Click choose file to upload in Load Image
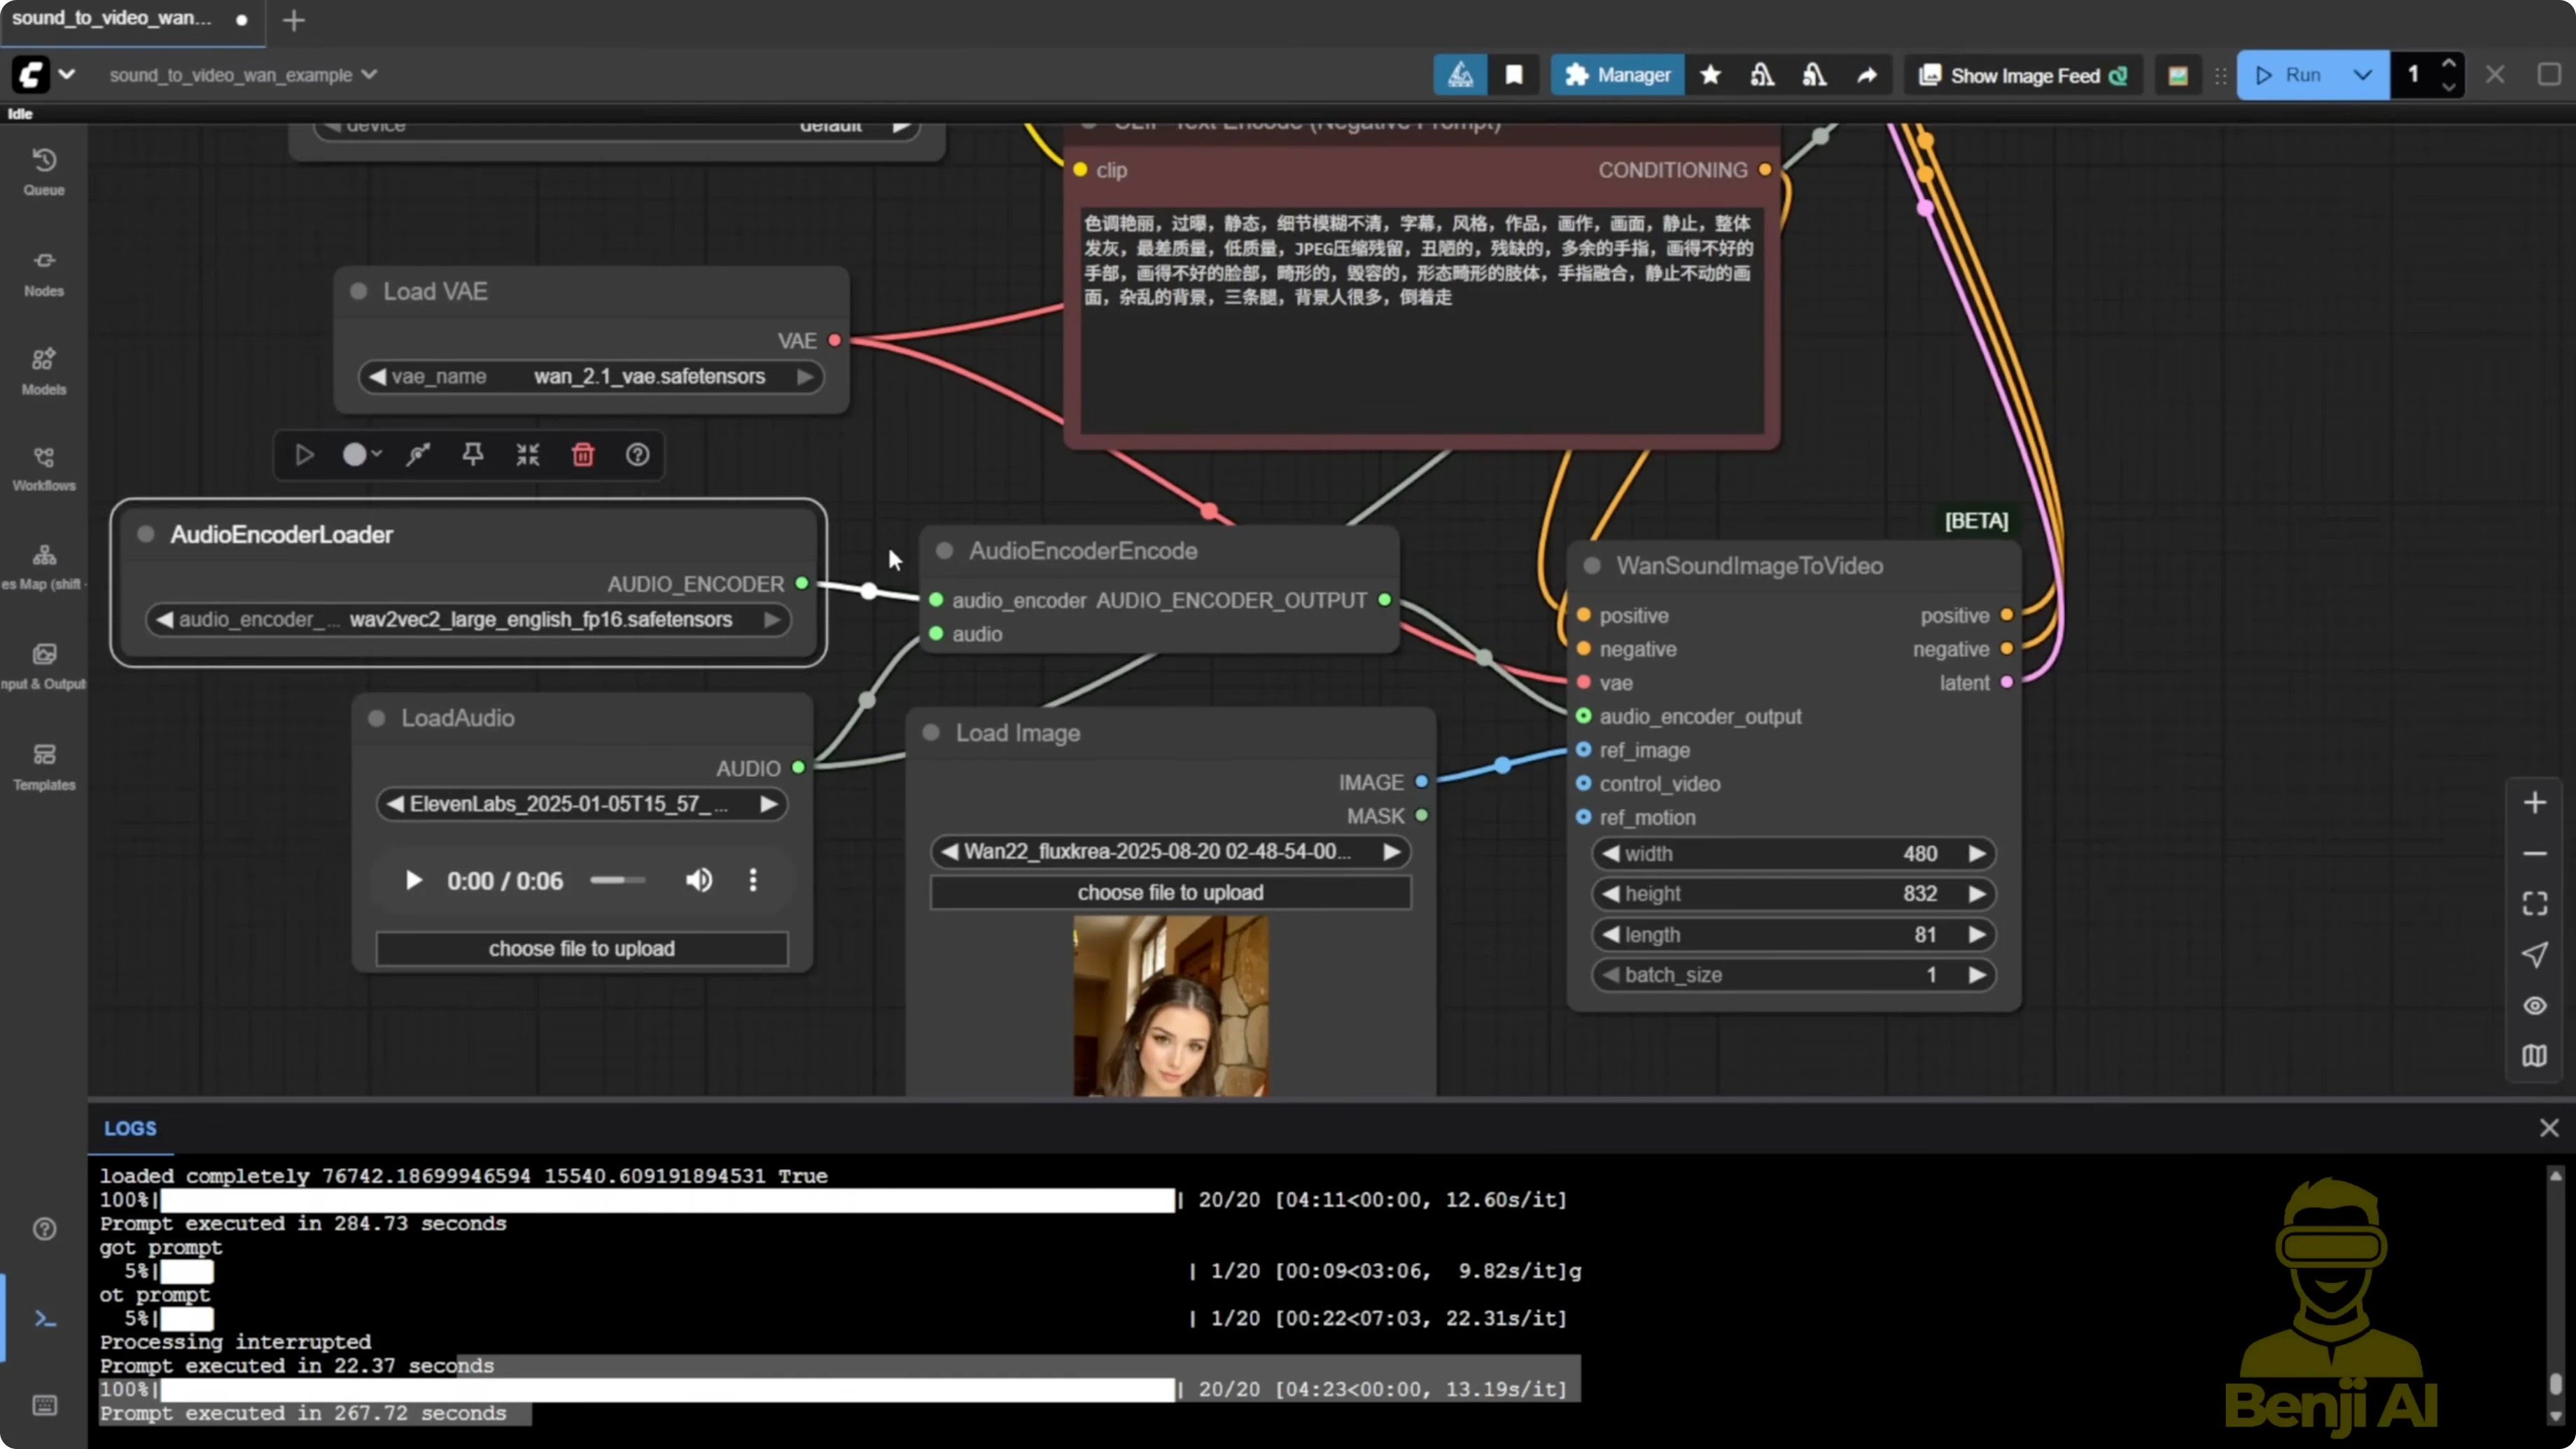2576x1449 pixels. (1170, 892)
